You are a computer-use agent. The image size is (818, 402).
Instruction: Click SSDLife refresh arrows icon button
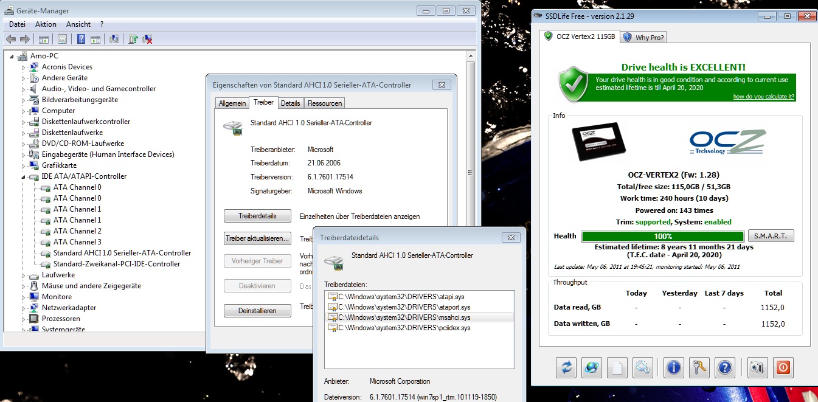point(566,367)
